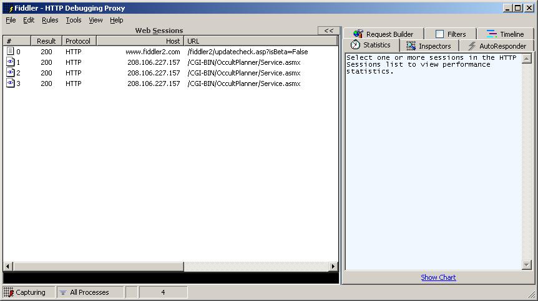Click the session 0 document icon
This screenshot has height=301, width=538.
[x=10, y=52]
